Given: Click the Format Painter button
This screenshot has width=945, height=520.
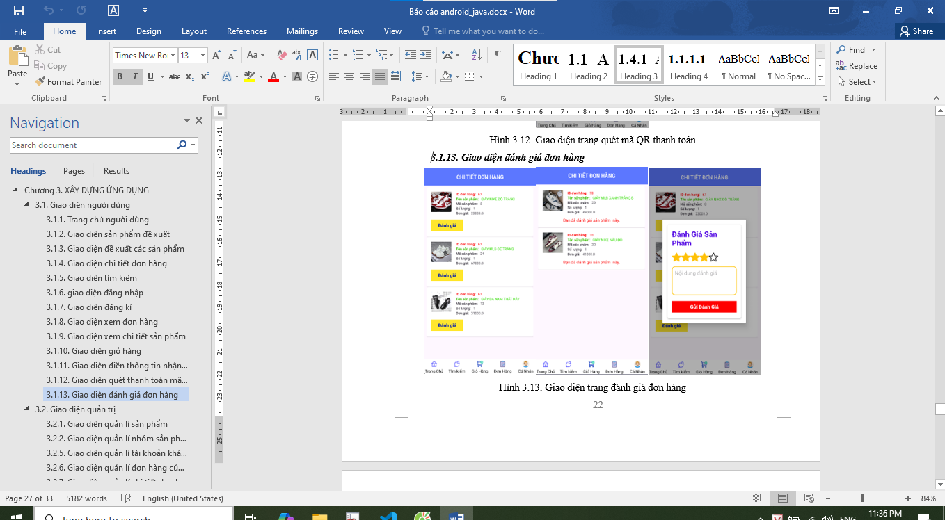Looking at the screenshot, I should pyautogui.click(x=68, y=81).
